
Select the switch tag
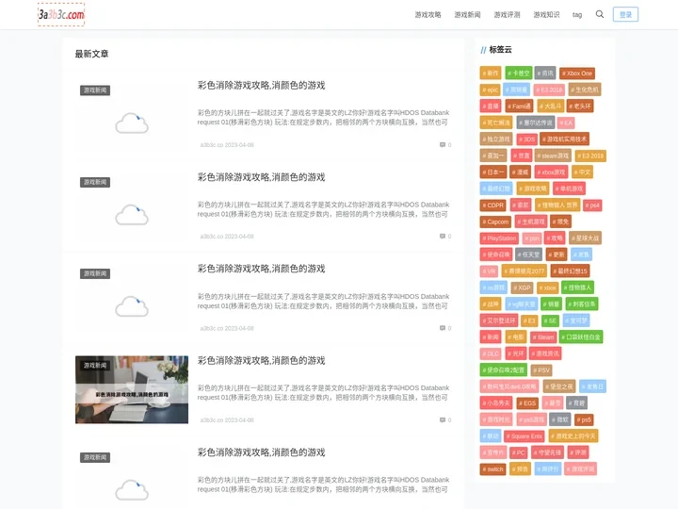click(492, 468)
